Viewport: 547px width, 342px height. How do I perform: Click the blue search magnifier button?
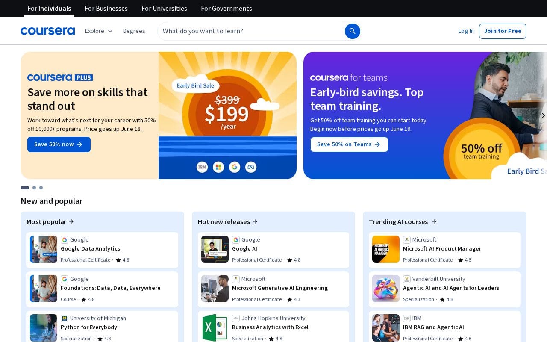coord(353,31)
